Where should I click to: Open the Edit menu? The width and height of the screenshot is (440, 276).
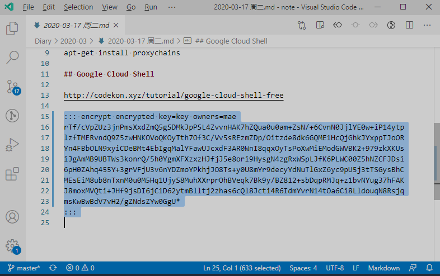click(x=49, y=7)
